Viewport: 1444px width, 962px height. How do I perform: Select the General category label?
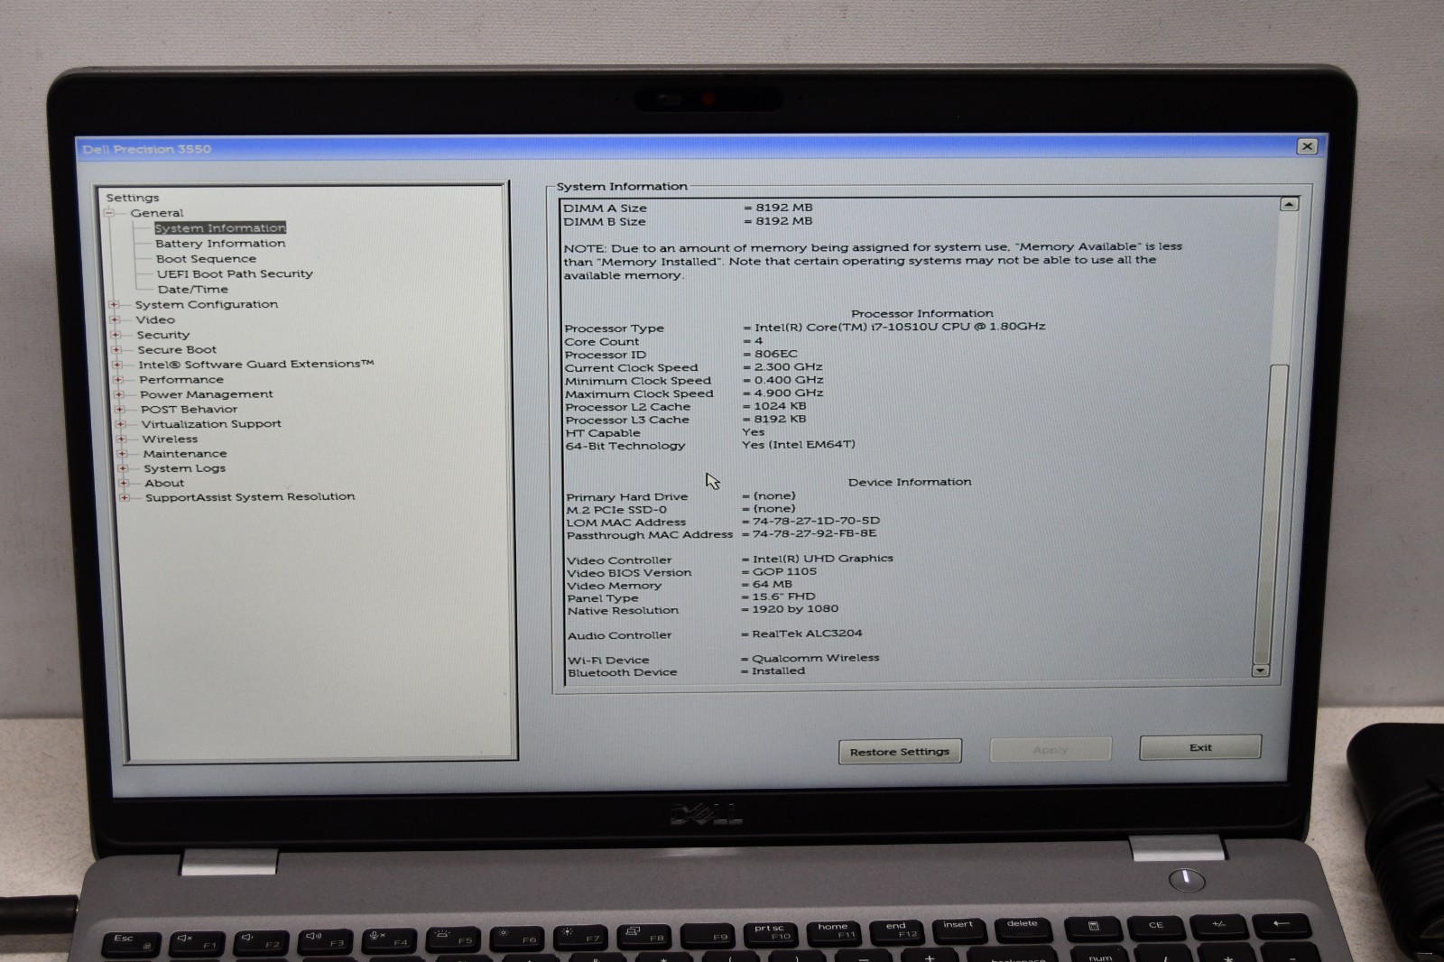pos(157,213)
